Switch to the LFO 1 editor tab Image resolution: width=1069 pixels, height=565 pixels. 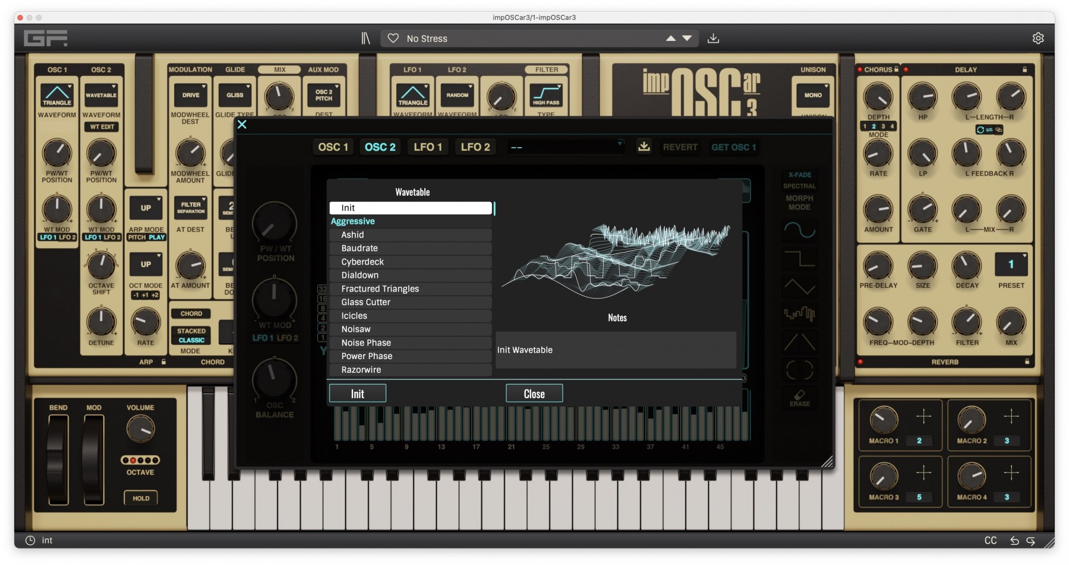(428, 147)
